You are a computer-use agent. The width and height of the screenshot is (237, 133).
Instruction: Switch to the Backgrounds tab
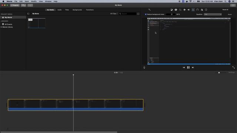tap(77, 10)
